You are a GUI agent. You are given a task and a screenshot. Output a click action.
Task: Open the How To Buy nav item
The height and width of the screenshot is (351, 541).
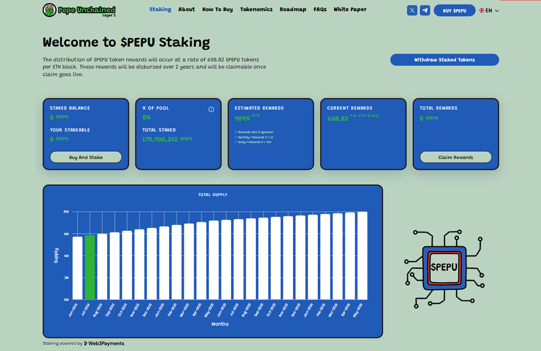pyautogui.click(x=217, y=9)
